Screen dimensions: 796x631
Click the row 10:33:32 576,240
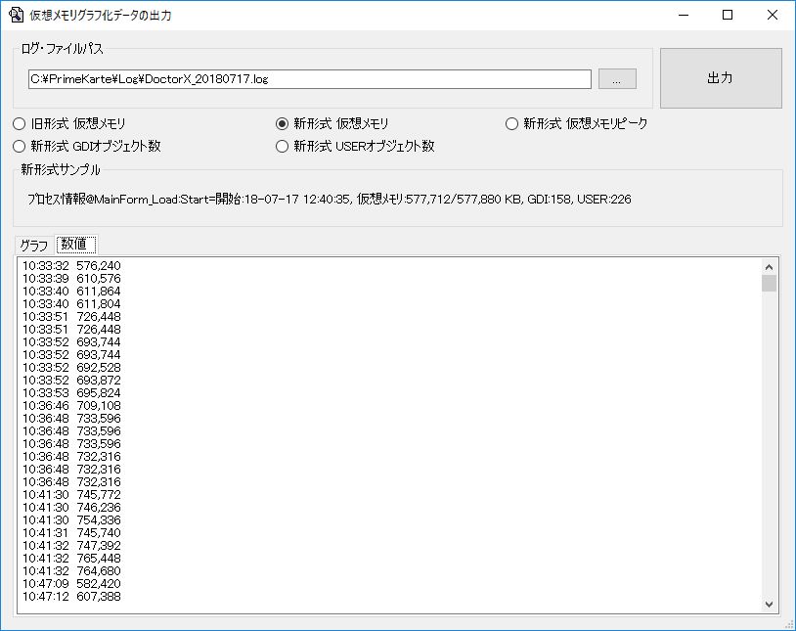point(71,266)
